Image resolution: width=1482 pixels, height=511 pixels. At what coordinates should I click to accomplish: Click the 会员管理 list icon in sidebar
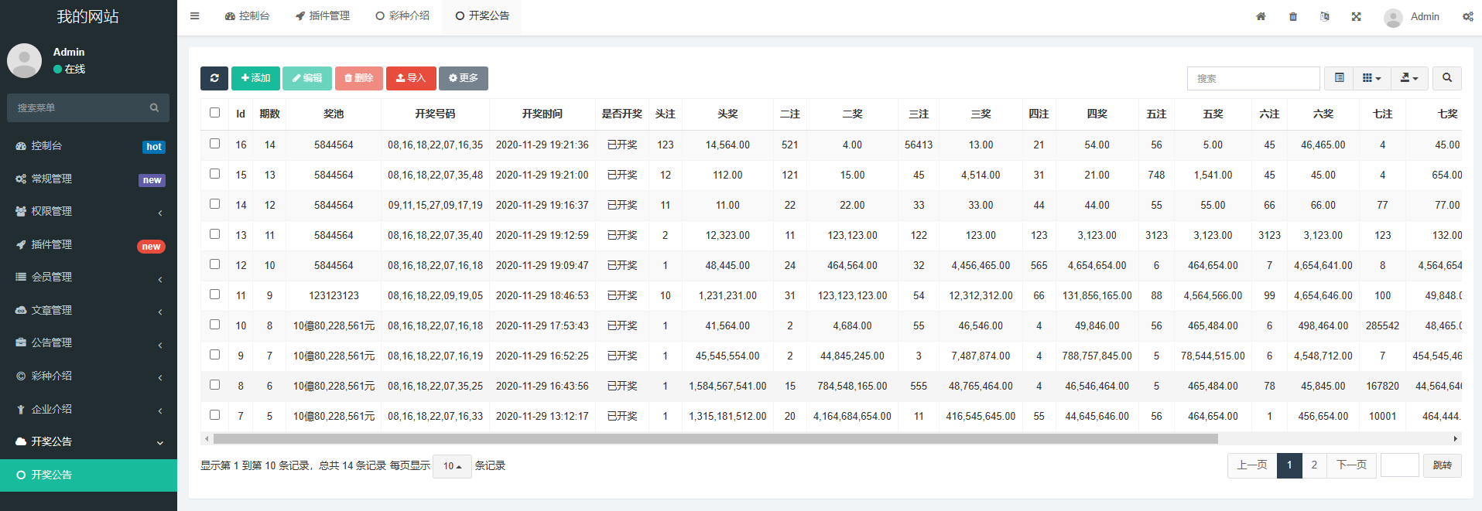pyautogui.click(x=21, y=277)
